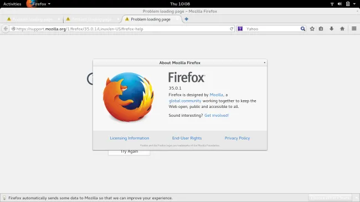
Task: Click the Firefox wordmark heading
Action: coord(187,77)
